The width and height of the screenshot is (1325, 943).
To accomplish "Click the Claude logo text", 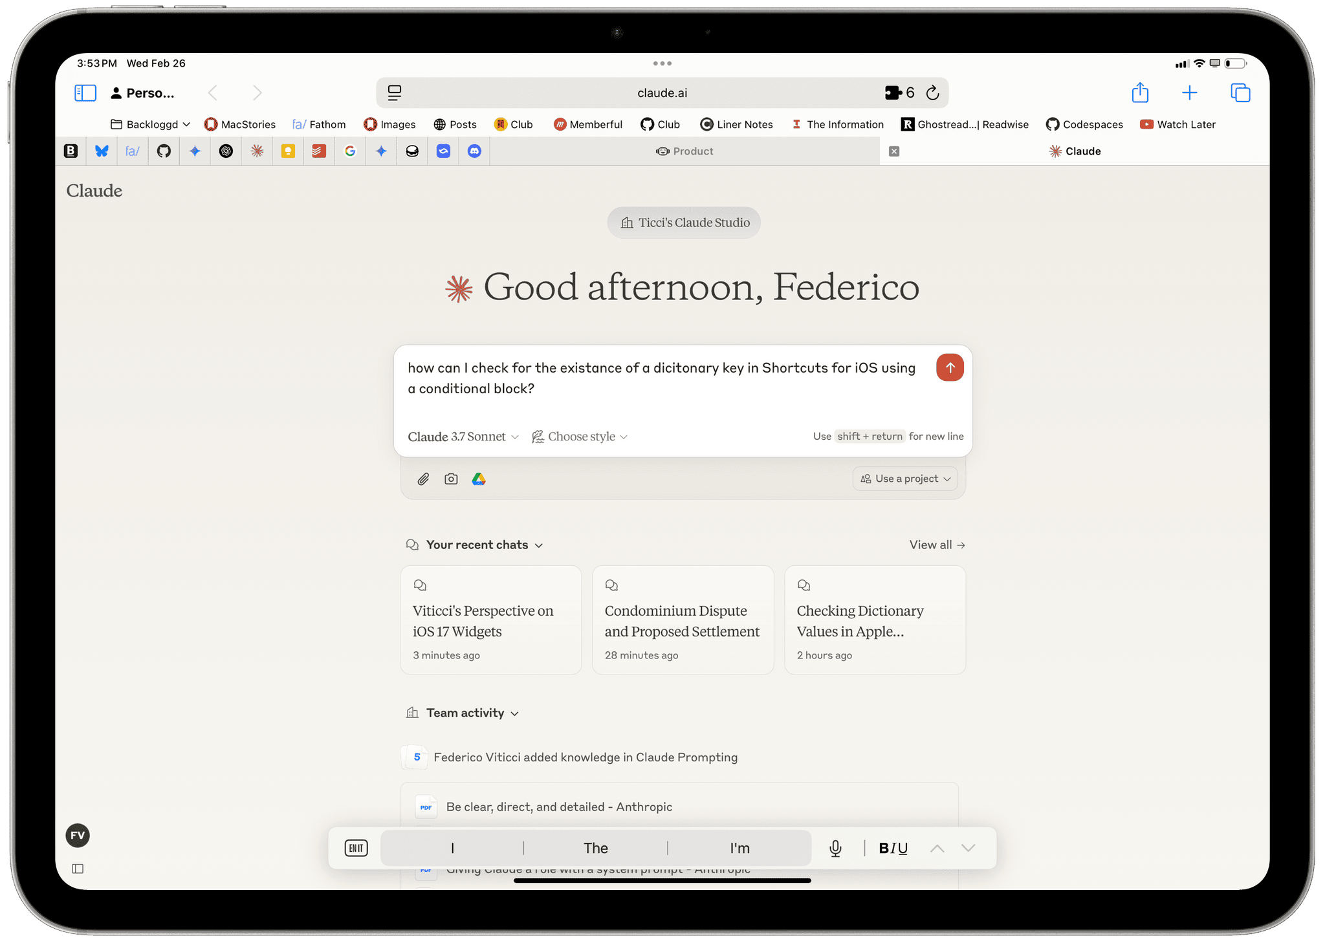I will 94,191.
